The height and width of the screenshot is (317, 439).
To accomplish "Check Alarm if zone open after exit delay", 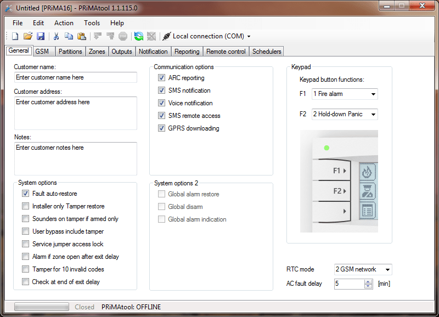I will (25, 256).
